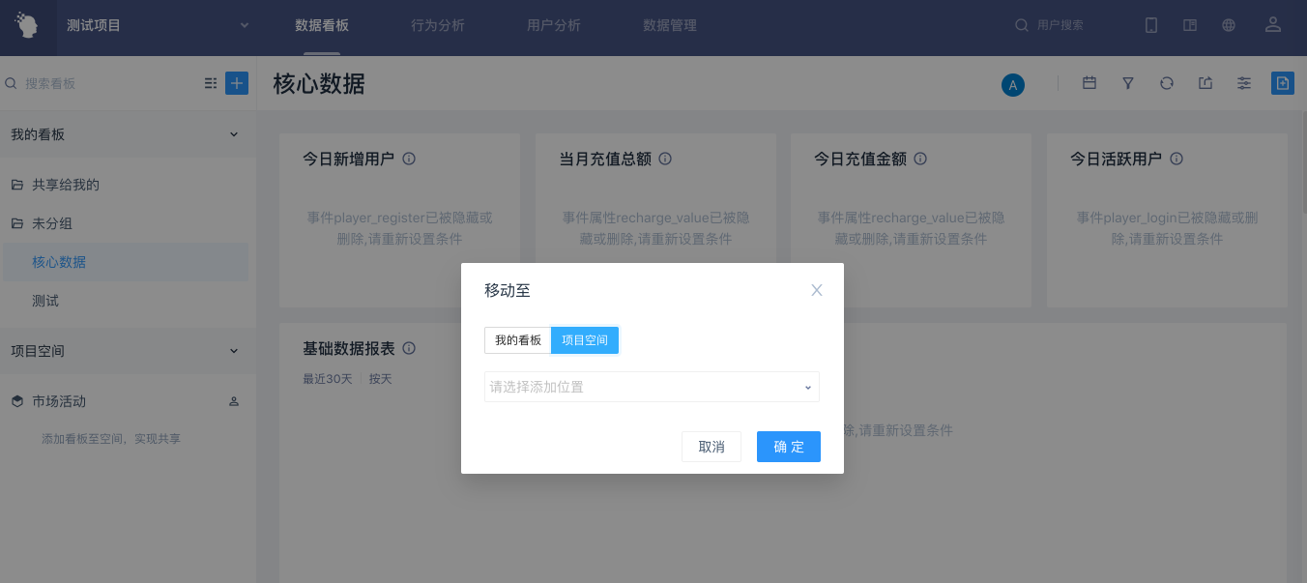Click the refresh dashboard icon
1307x583 pixels.
[x=1167, y=83]
